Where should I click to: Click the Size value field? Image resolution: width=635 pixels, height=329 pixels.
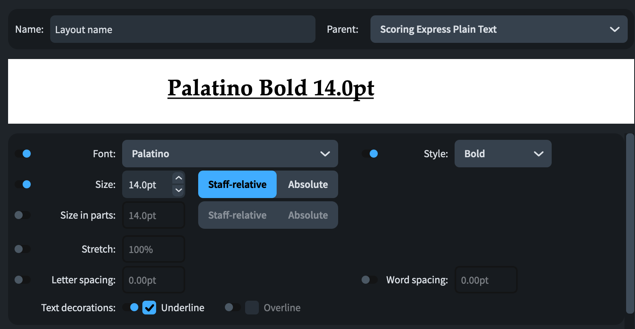pyautogui.click(x=147, y=185)
